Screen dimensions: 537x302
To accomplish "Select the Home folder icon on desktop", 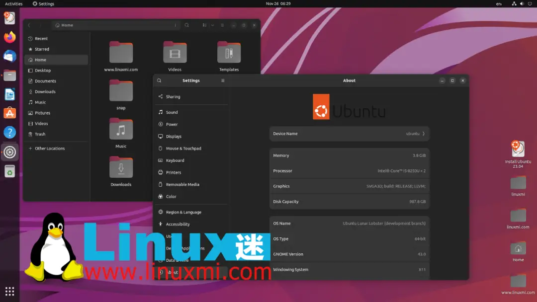I will (x=518, y=249).
